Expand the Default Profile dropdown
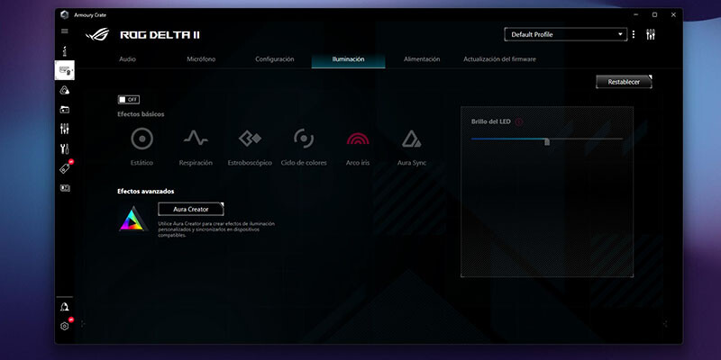The image size is (721, 360). coord(566,34)
